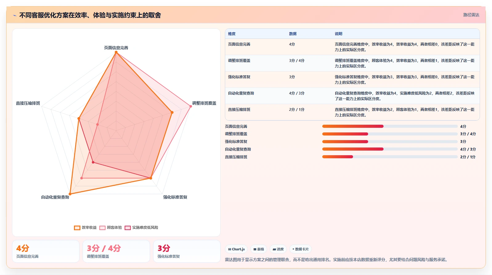Screen dimensions: 492x275
Task: Click the 页面信息完善 radar axis label
Action: coord(116,48)
